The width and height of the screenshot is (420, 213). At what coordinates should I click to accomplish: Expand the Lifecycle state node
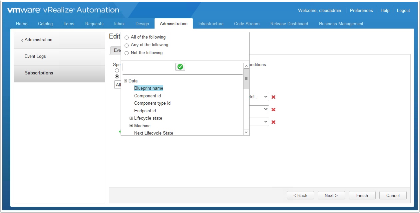pyautogui.click(x=131, y=118)
